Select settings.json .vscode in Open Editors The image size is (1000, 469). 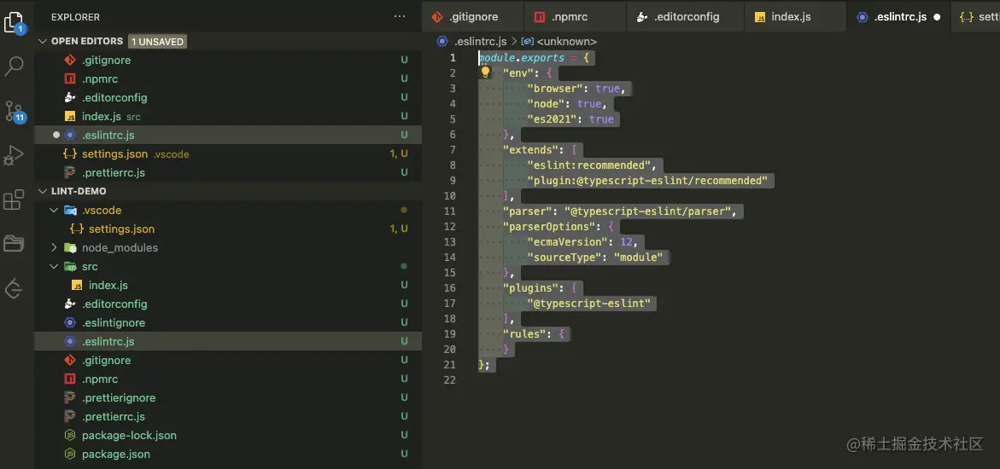click(228, 154)
